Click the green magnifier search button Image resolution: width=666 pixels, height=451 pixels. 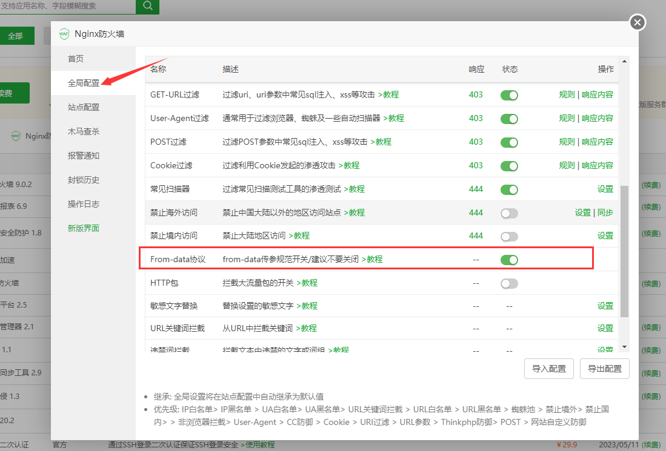(147, 6)
